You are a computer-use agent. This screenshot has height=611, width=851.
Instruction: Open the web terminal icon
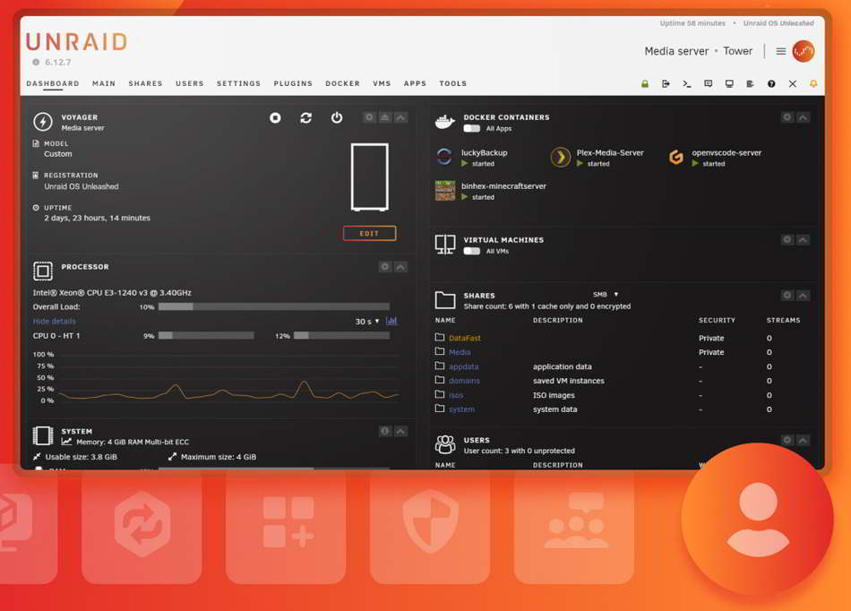pos(687,83)
